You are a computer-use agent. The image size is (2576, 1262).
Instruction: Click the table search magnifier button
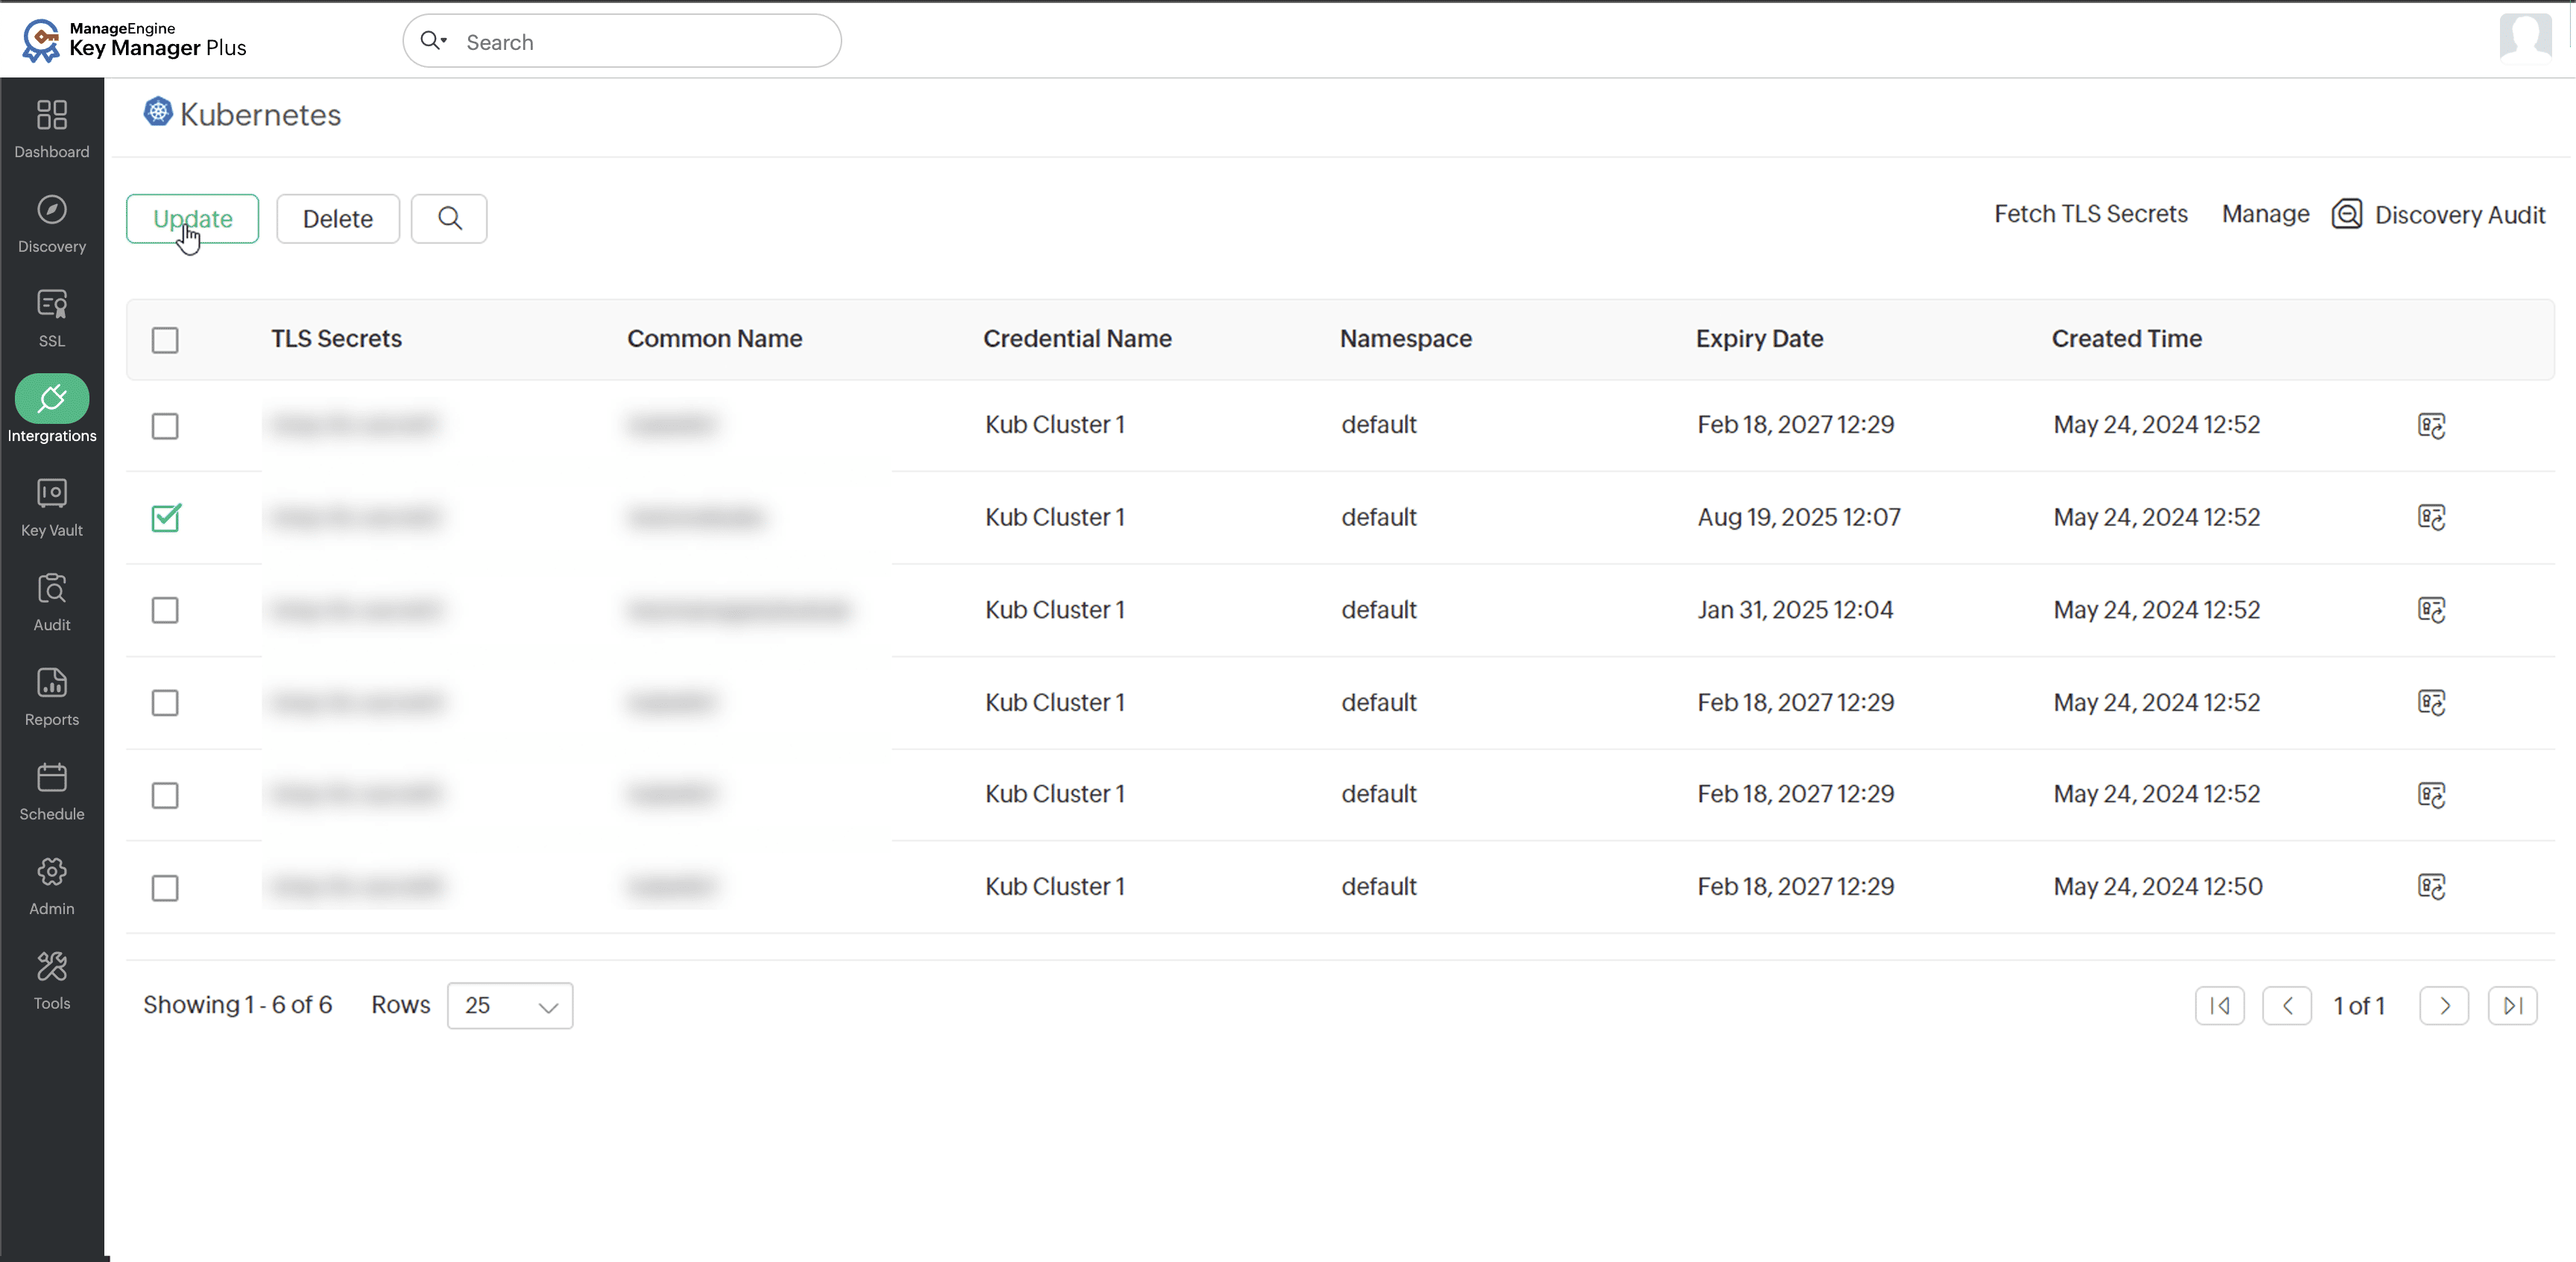(x=449, y=219)
